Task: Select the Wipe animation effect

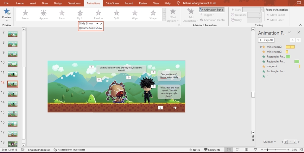Action: click(135, 15)
